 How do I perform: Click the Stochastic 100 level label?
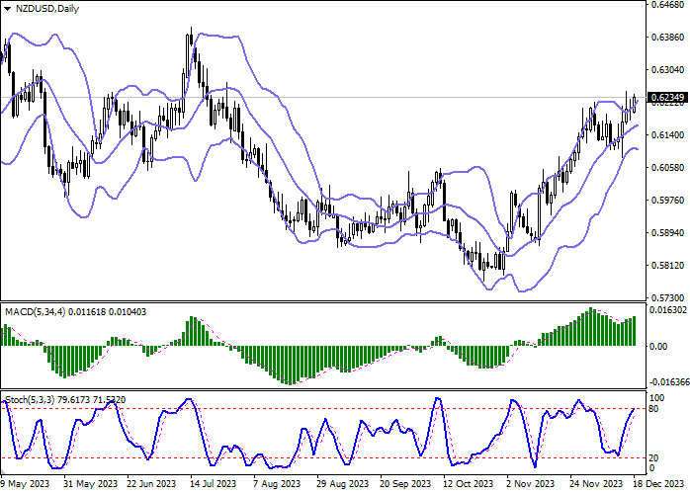tap(656, 398)
